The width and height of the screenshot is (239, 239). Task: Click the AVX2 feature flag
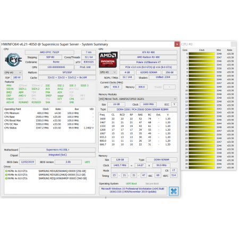coord(60,89)
